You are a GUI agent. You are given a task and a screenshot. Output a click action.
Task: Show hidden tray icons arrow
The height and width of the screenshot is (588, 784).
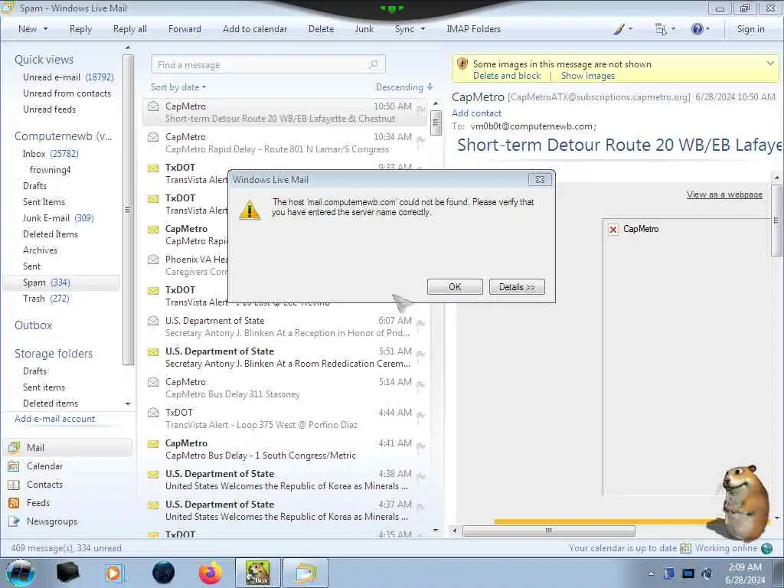pyautogui.click(x=651, y=574)
